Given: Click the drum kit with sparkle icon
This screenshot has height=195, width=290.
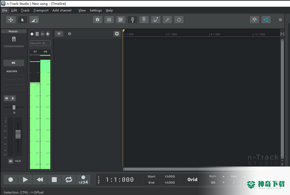Looking at the screenshot, I should click(156, 20).
